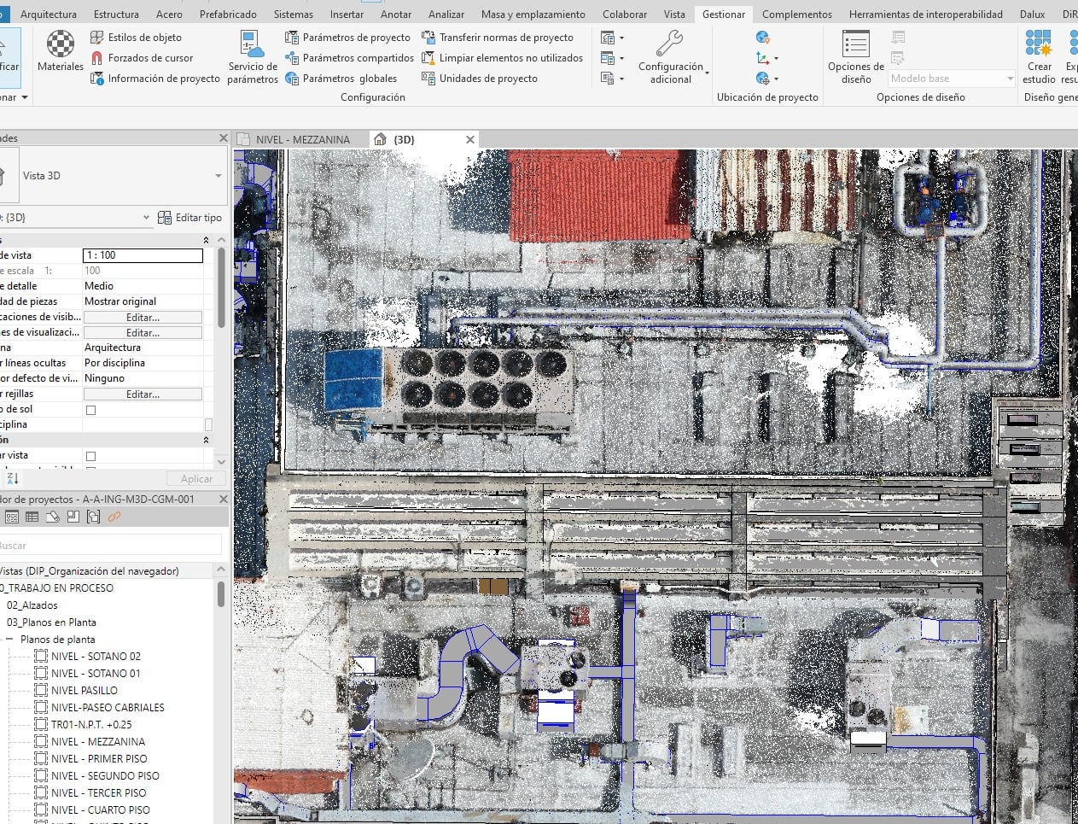Click Limpiar elementos no utilizados

(503, 58)
